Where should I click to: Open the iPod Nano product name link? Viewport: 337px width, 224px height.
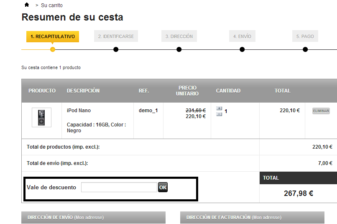(79, 111)
